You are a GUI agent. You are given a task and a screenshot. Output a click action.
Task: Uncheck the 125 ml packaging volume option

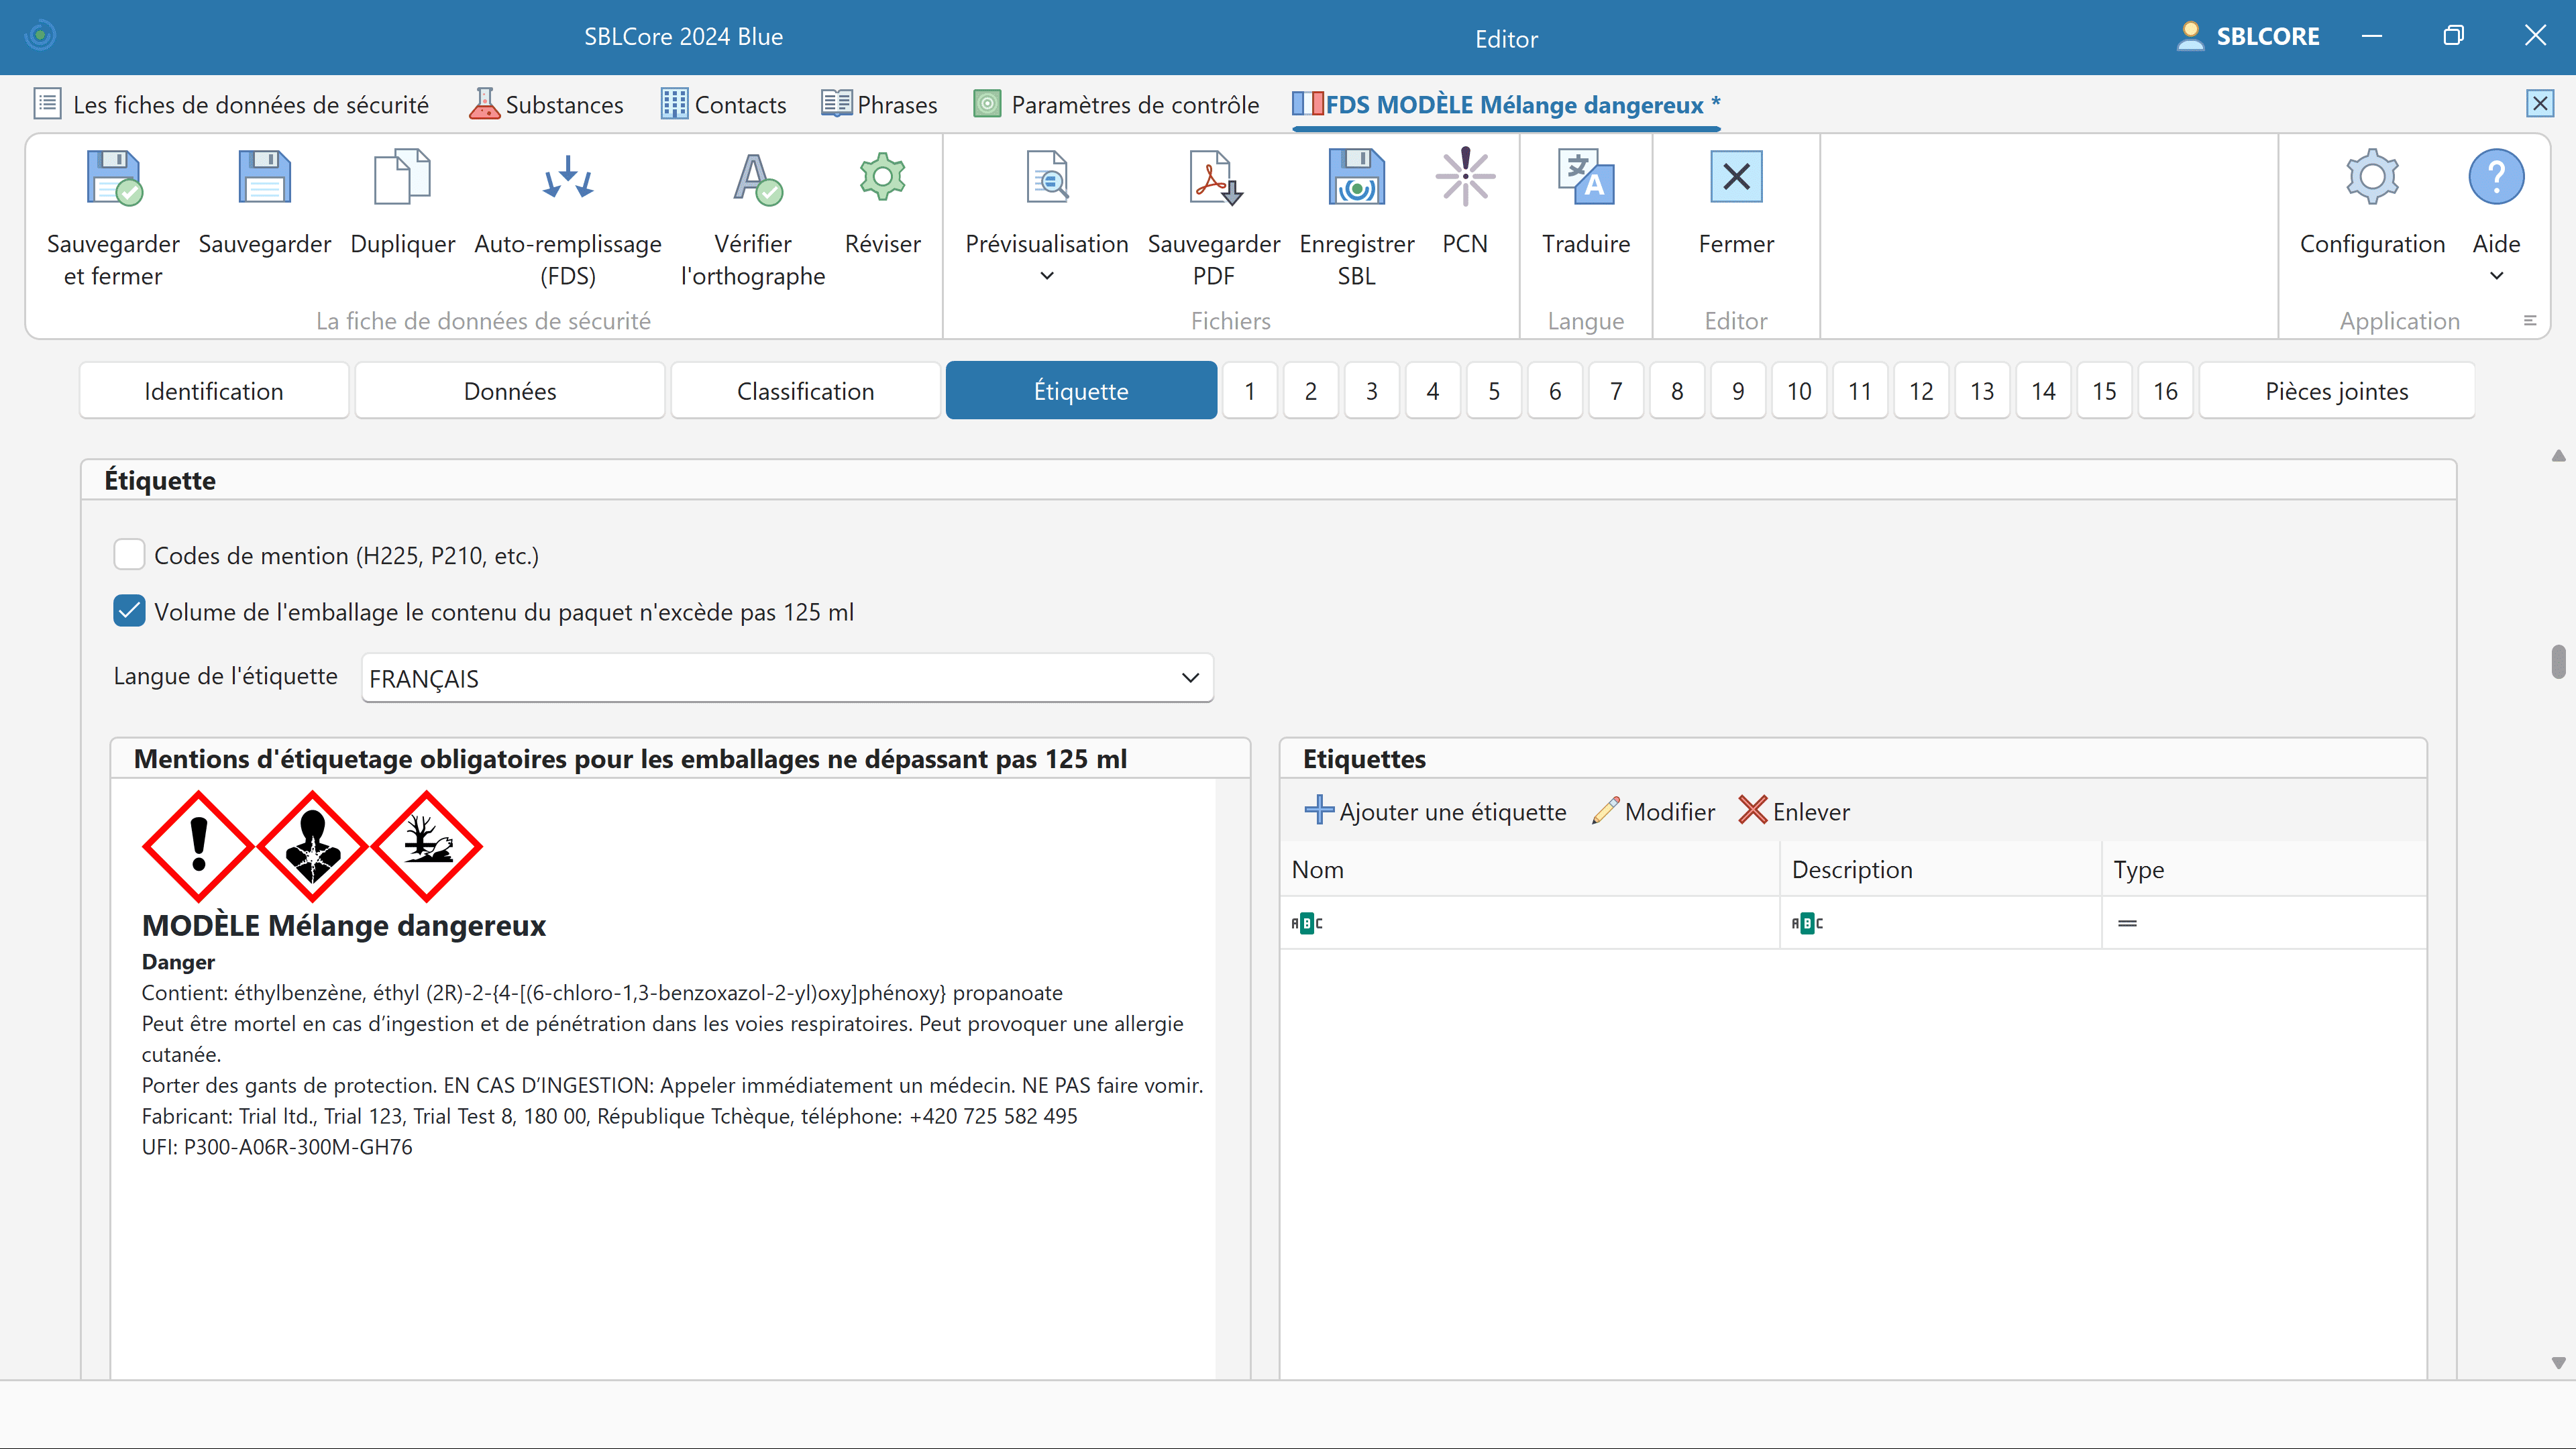click(129, 611)
